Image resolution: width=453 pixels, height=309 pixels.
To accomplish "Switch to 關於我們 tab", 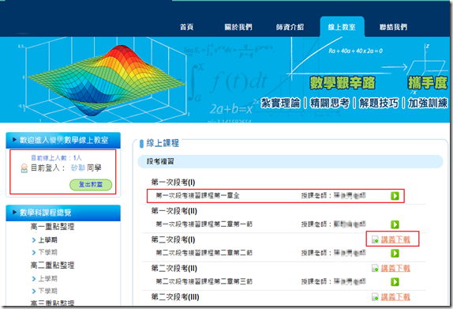I will pyautogui.click(x=238, y=27).
